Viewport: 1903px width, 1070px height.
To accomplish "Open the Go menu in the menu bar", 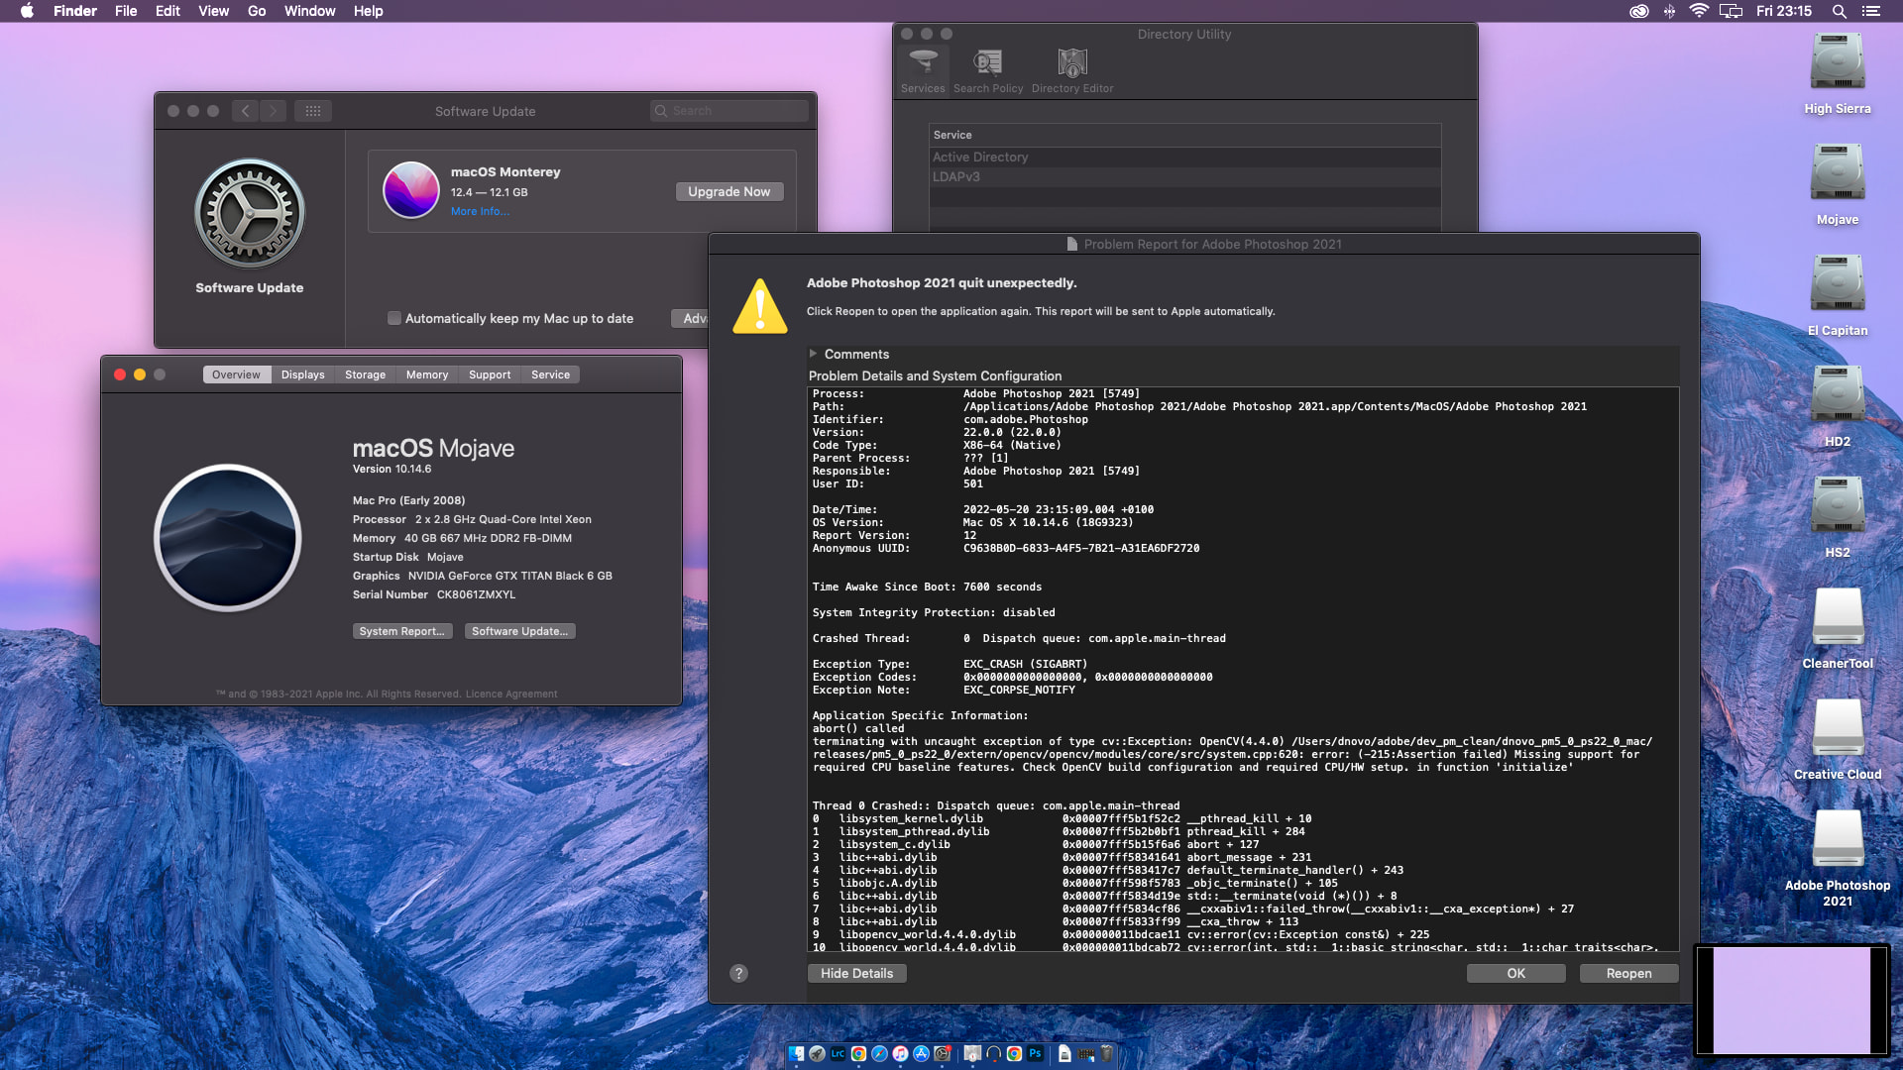I will pos(257,11).
